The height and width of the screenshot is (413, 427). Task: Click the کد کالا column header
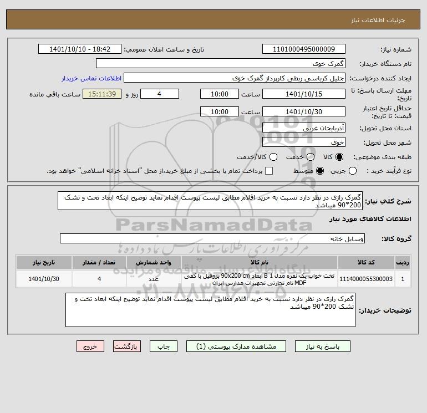point(366,262)
